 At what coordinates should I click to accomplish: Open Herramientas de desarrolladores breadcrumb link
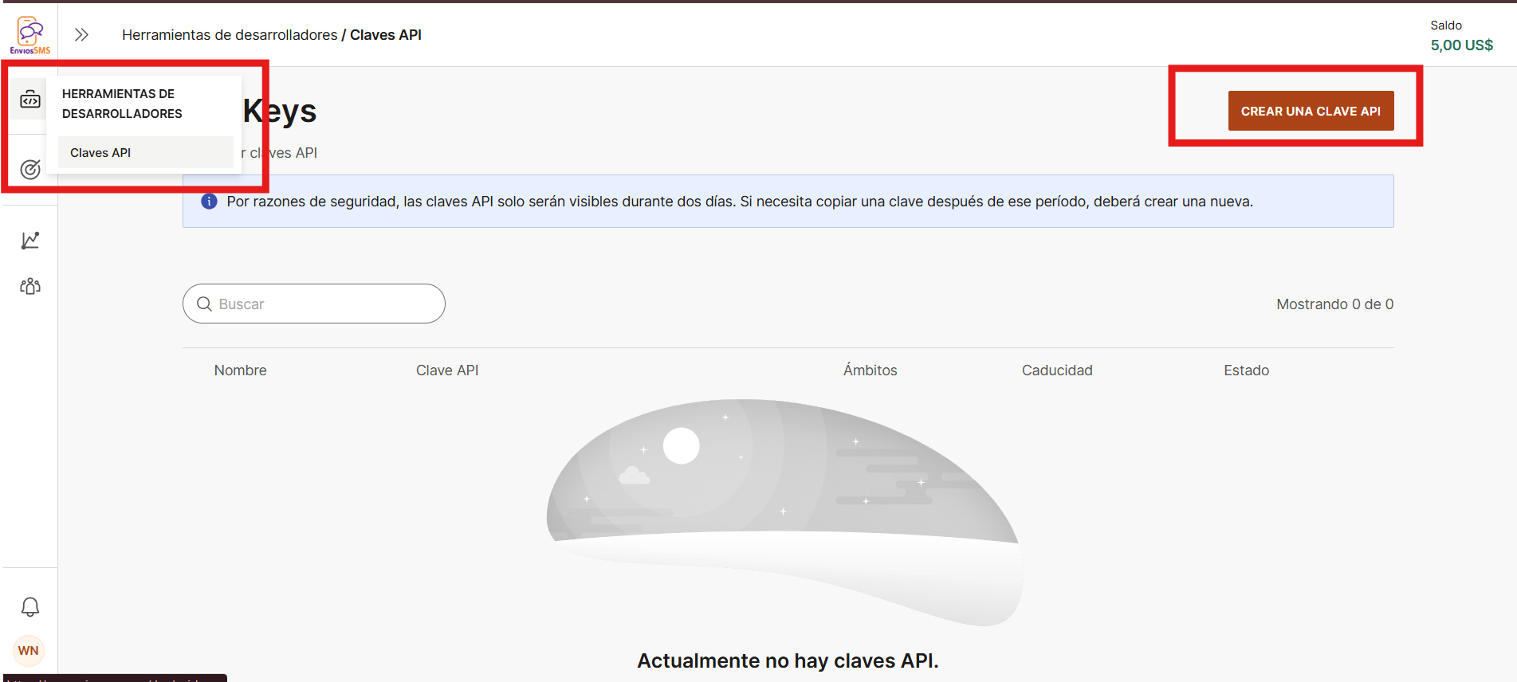[230, 35]
